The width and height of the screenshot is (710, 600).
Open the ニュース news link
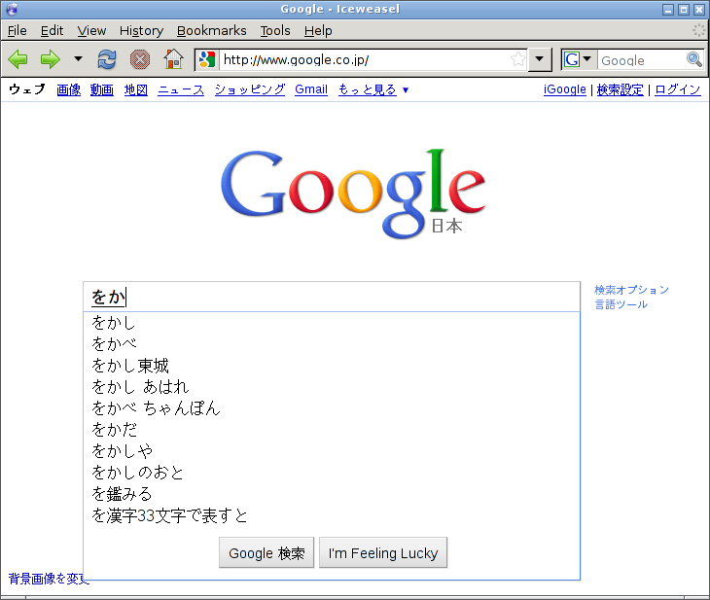(x=181, y=89)
